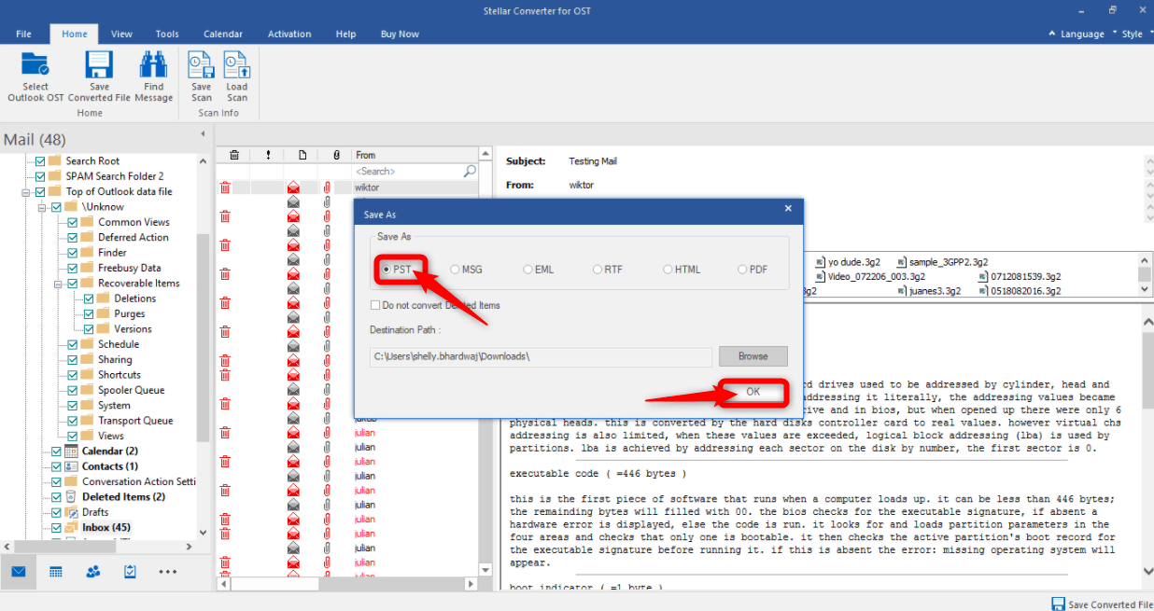
Task: Click the importance exclamation column header
Action: [268, 155]
